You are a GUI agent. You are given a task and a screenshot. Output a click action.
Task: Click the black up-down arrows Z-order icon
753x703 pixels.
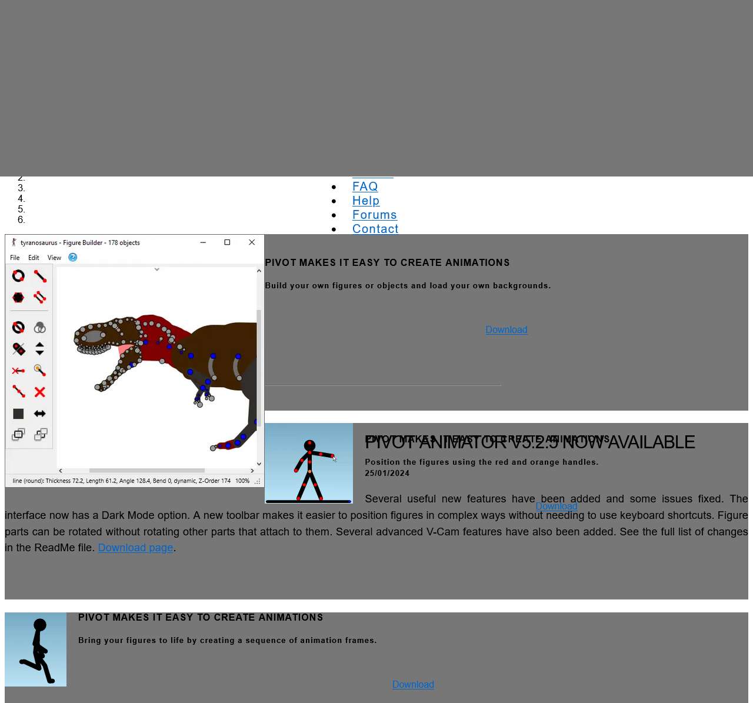40,349
